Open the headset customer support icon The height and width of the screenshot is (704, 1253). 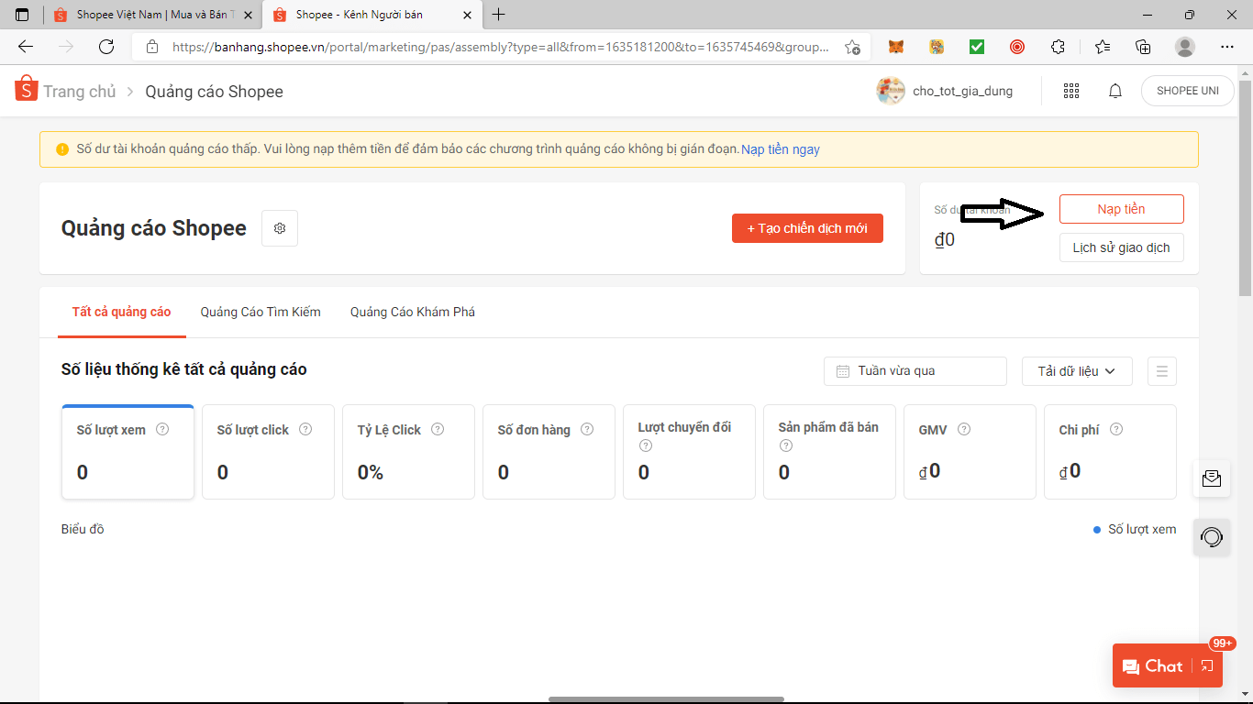(x=1211, y=537)
